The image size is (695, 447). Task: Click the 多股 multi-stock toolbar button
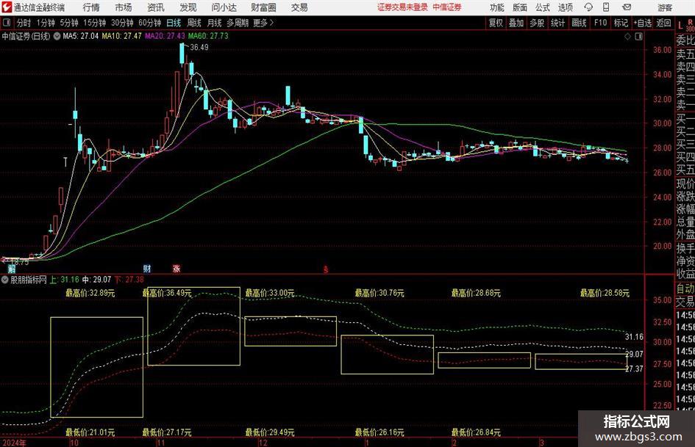pos(537,23)
